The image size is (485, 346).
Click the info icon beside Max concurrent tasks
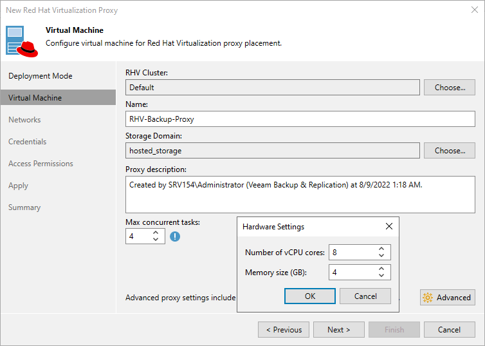(175, 236)
